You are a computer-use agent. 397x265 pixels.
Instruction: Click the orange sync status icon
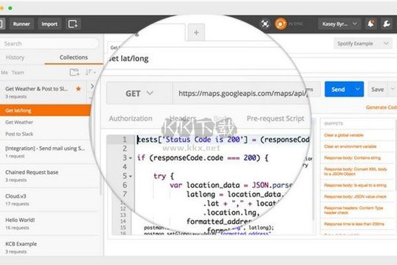point(281,24)
